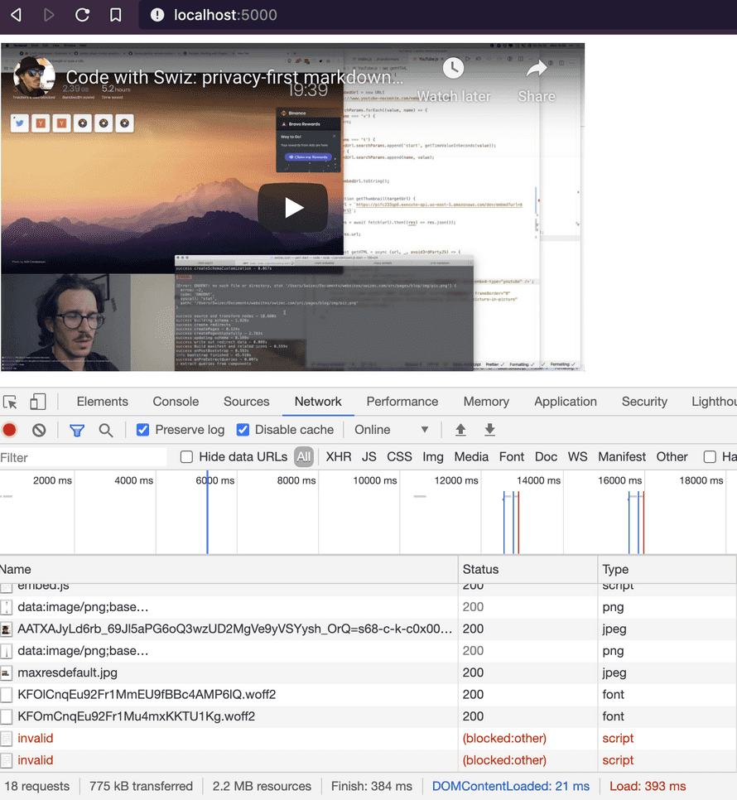Select the inspect element picker

click(12, 401)
